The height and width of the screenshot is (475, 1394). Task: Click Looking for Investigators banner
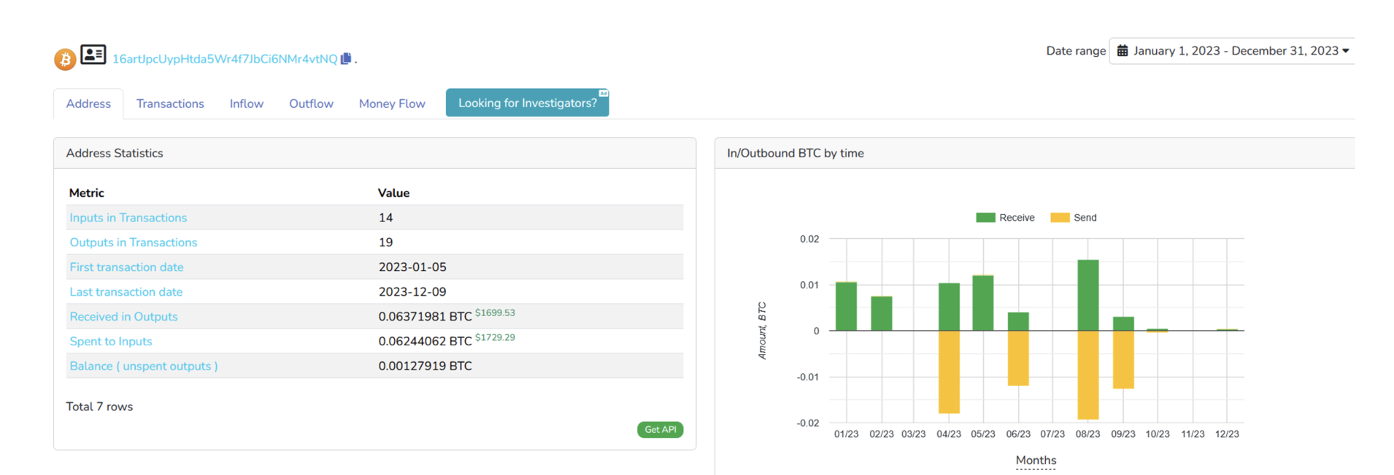527,103
